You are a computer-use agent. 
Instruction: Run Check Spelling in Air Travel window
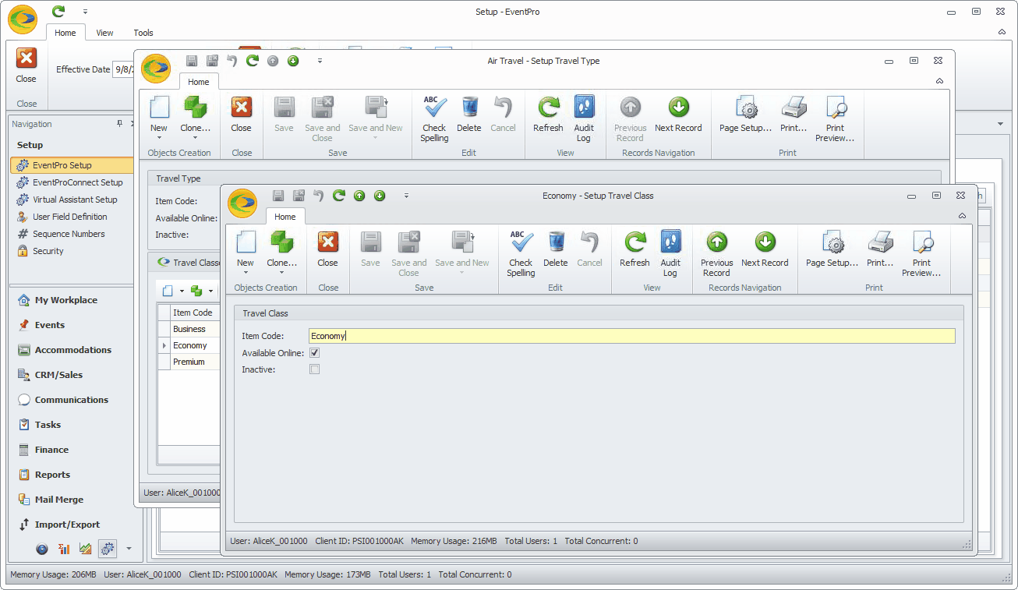pyautogui.click(x=434, y=118)
